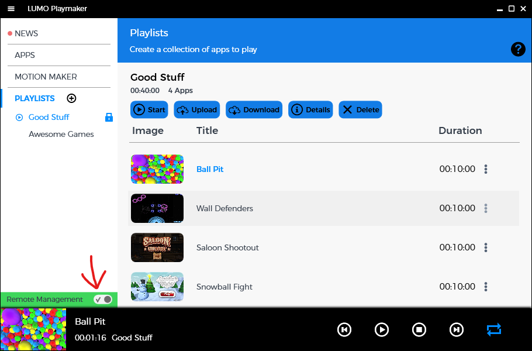Open more options for Saloon Shootout
Viewport: 532px width, 351px height.
tap(486, 247)
